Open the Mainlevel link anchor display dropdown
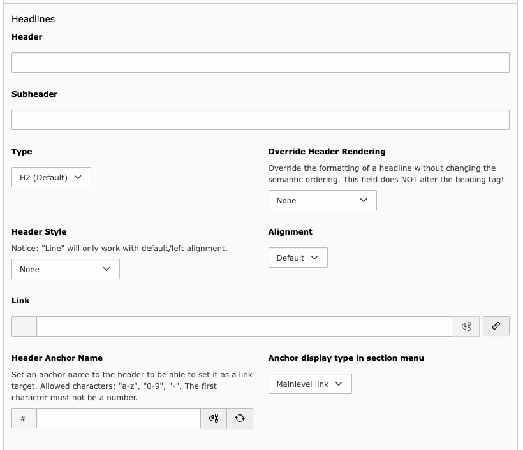523x450 pixels. pyautogui.click(x=310, y=384)
